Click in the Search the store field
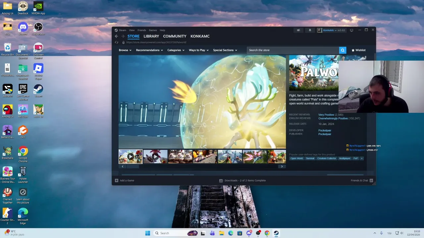Image resolution: width=424 pixels, height=238 pixels. click(x=293, y=50)
